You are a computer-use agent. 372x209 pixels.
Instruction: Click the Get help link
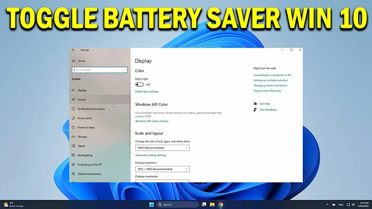(265, 104)
